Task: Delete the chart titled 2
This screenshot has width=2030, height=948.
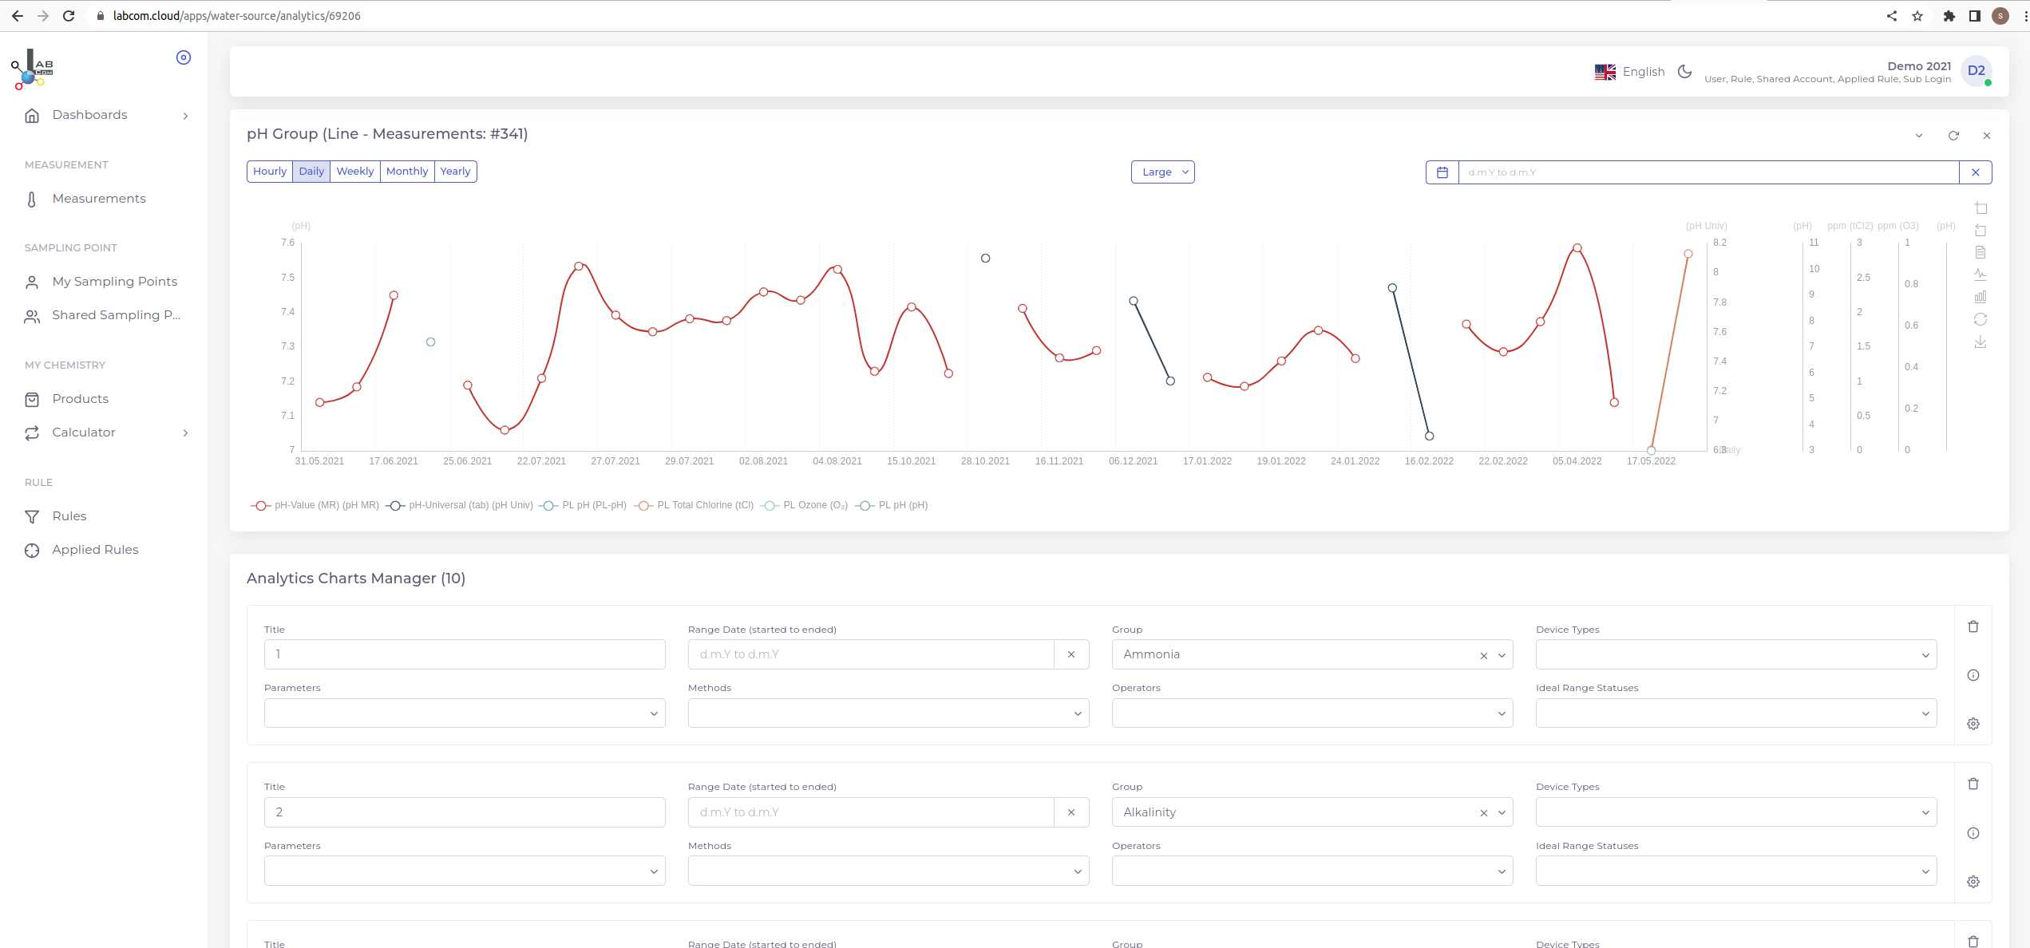Action: coord(1973,784)
